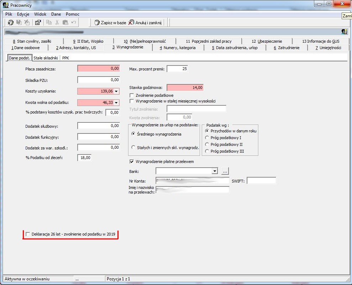Image resolution: width=352 pixels, height=285 pixels.
Task: Open the properties form toolbar icon
Action: 38,22
